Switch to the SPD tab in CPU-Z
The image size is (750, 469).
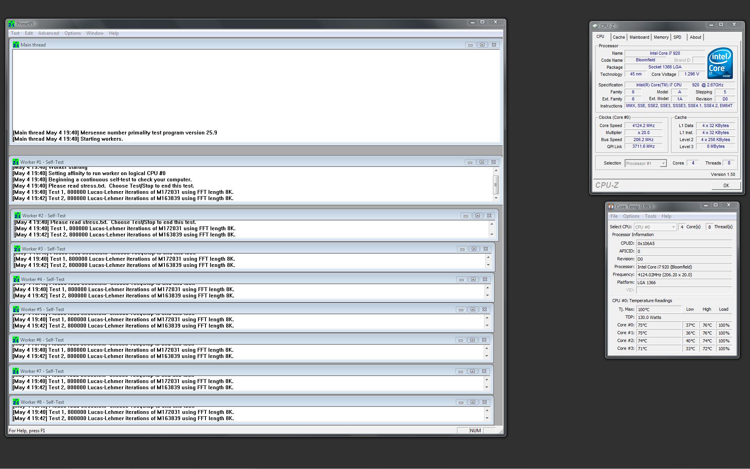[x=677, y=37]
